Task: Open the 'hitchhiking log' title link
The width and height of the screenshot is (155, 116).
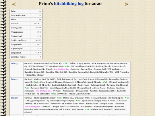Action: [x=69, y=4]
